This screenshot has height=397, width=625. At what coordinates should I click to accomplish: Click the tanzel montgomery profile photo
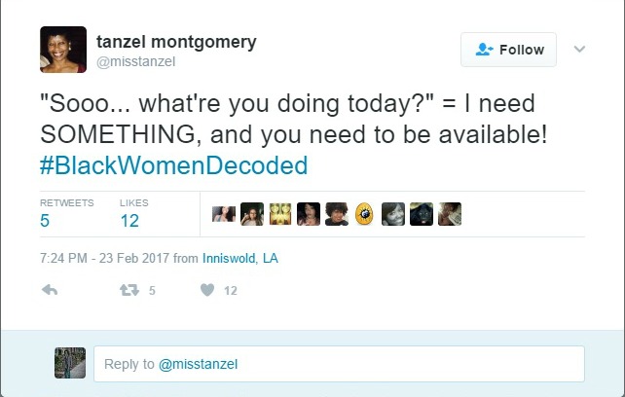63,50
